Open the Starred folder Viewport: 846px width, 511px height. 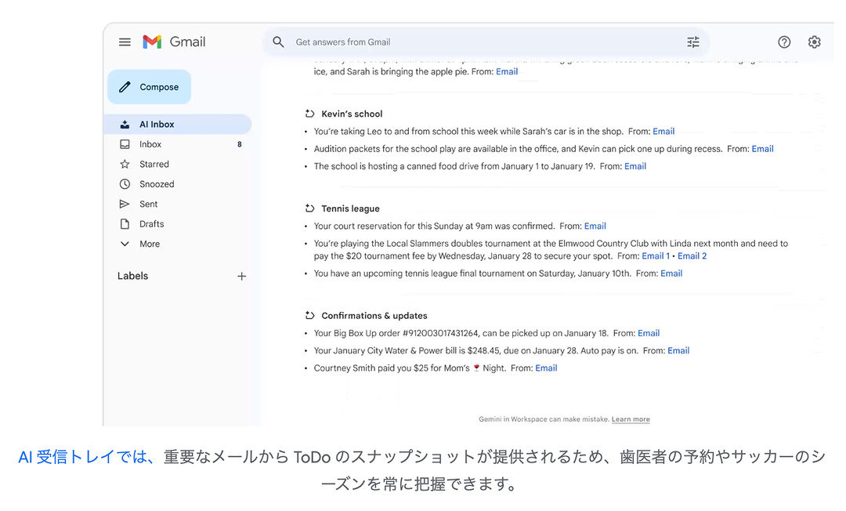point(154,165)
